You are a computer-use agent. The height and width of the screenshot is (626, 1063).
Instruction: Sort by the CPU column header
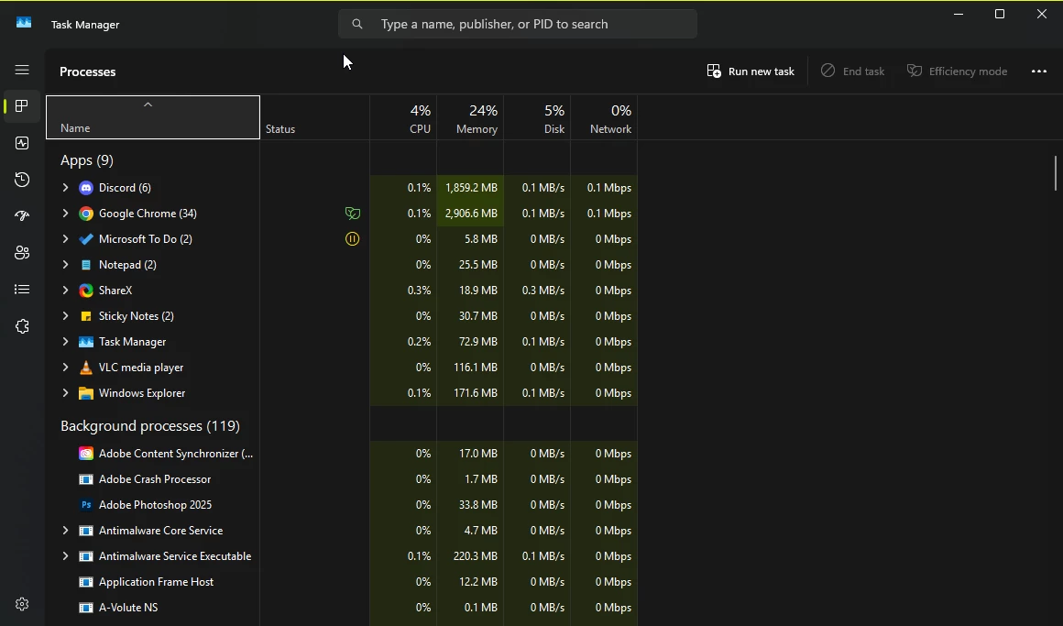pyautogui.click(x=403, y=117)
